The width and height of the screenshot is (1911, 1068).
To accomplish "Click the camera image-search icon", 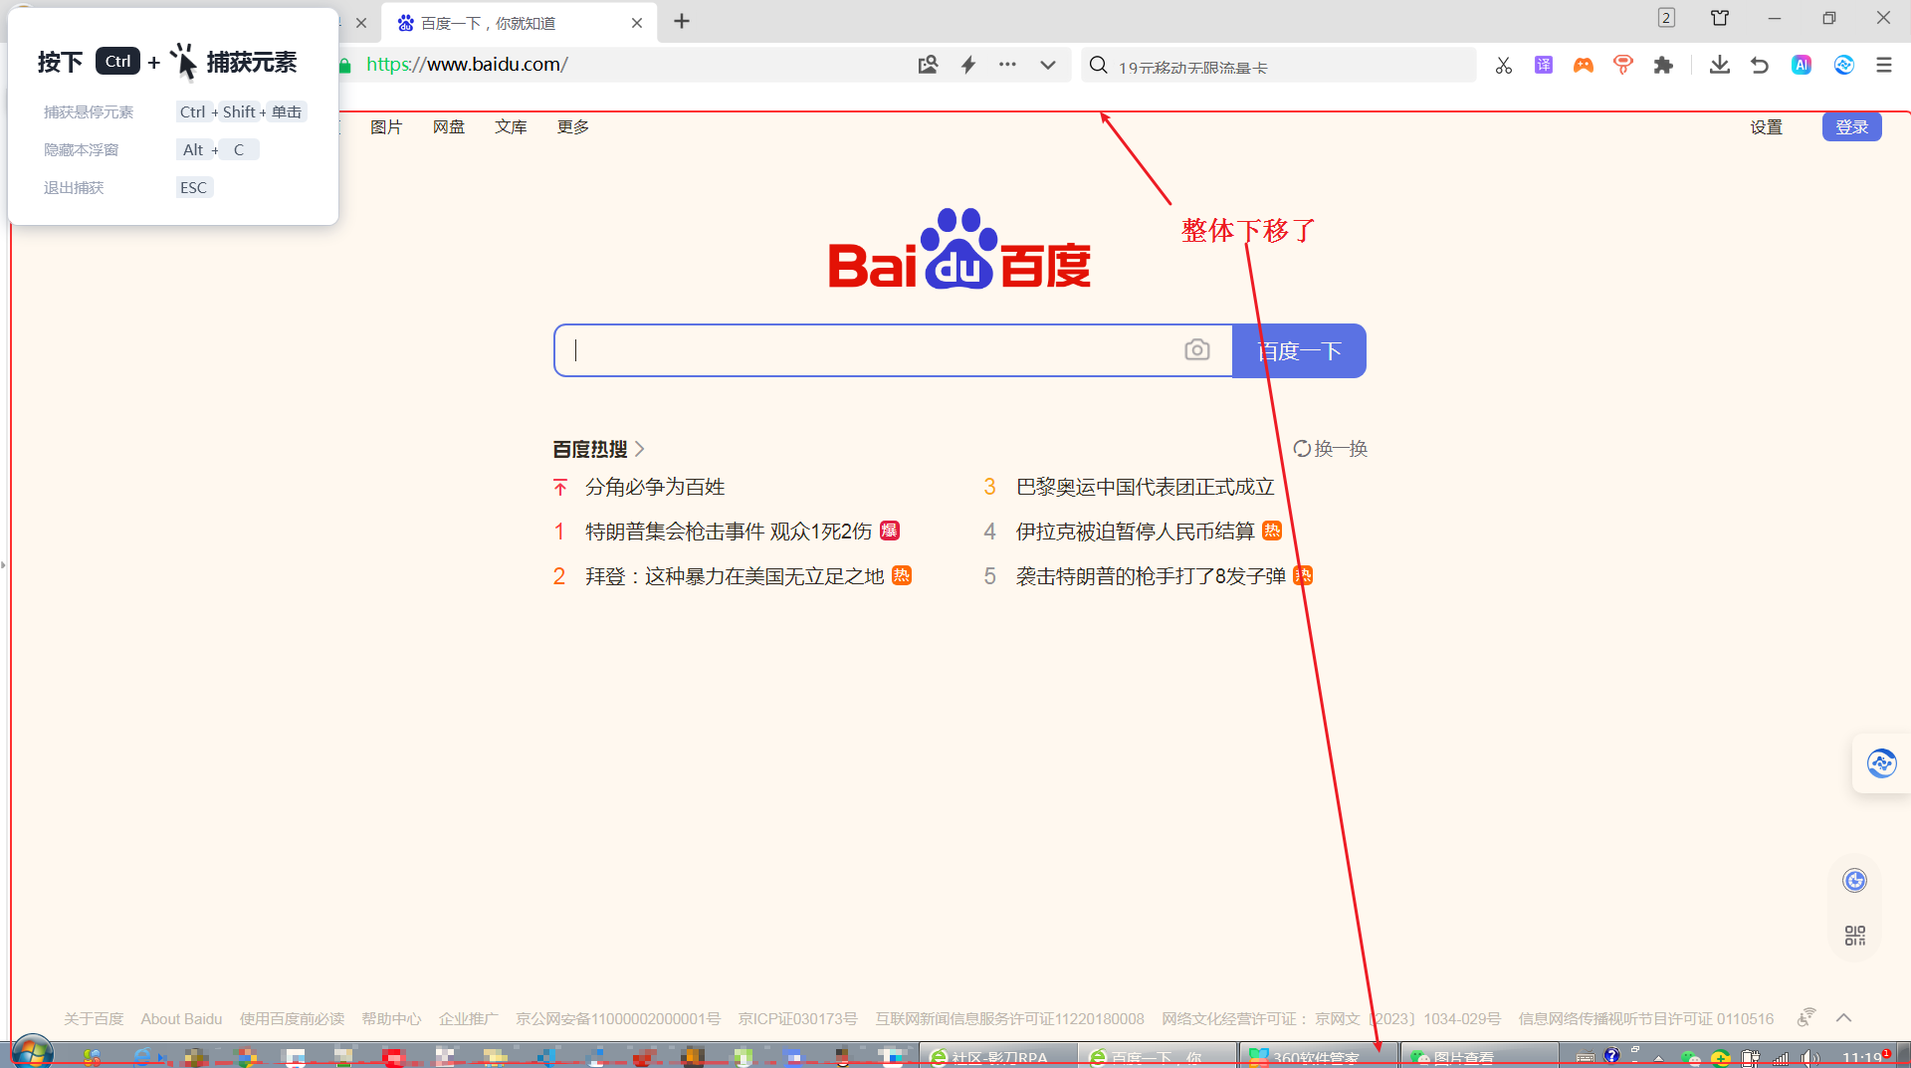I will [1197, 350].
